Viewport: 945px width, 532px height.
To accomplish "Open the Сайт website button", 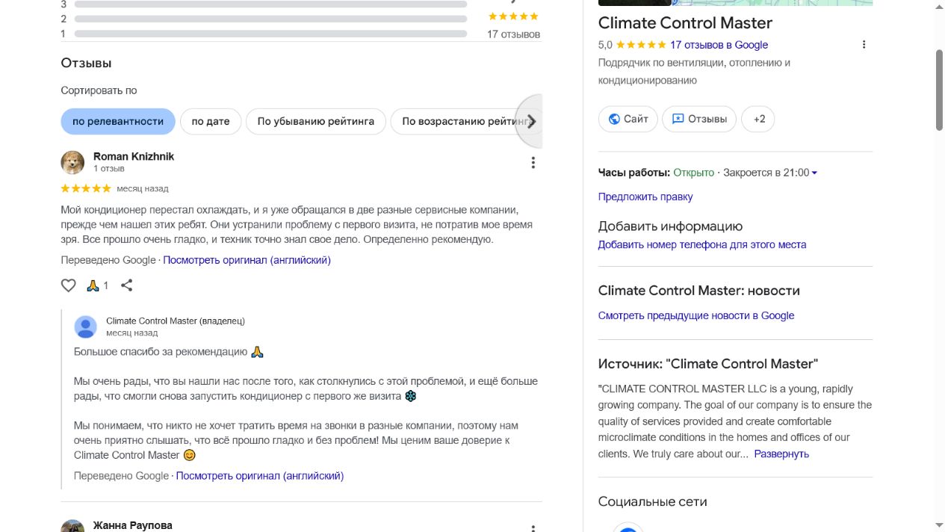I will click(x=628, y=119).
